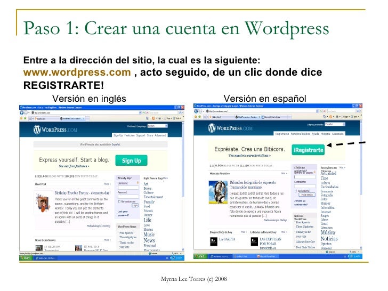Click the address bar in the English browser
The width and height of the screenshot is (388, 291).
[86, 113]
